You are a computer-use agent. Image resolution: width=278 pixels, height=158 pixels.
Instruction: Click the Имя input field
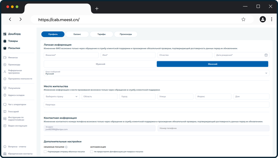128,55
